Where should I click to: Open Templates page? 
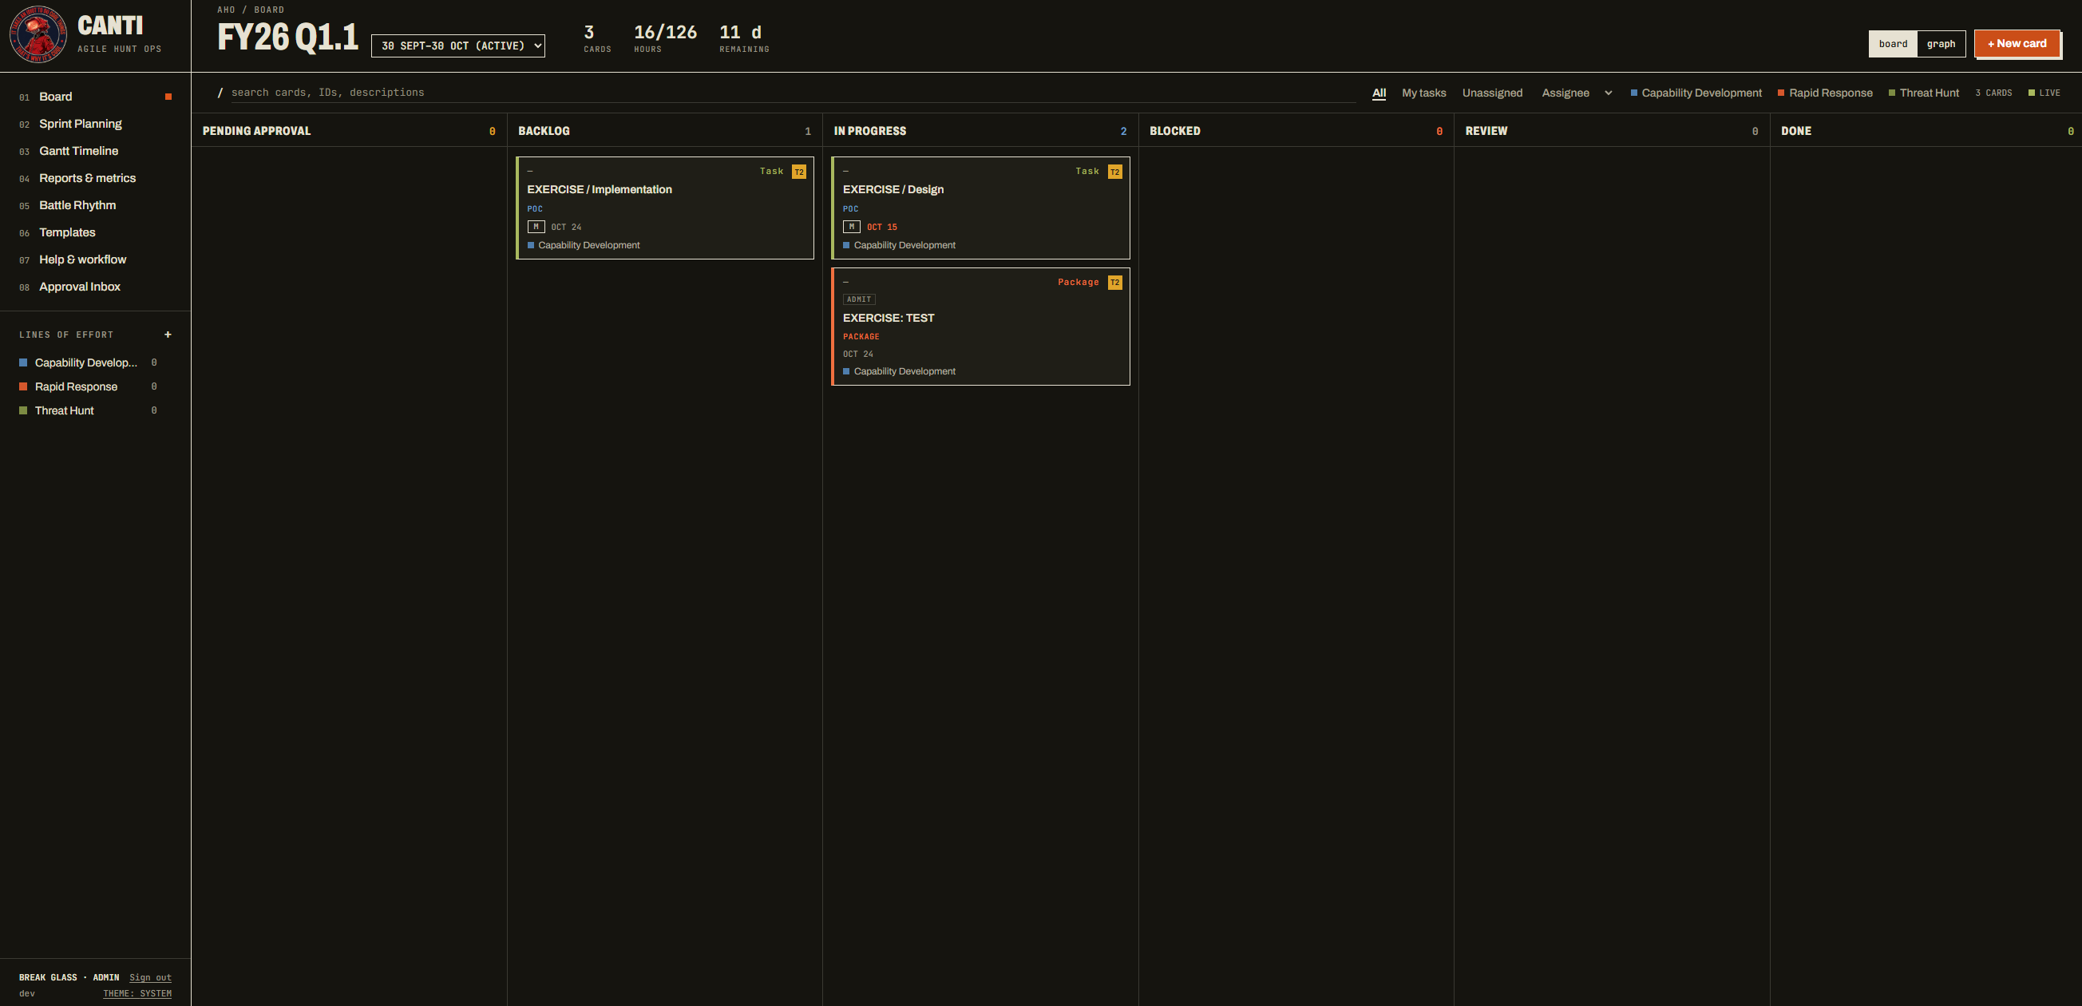[x=95, y=232]
